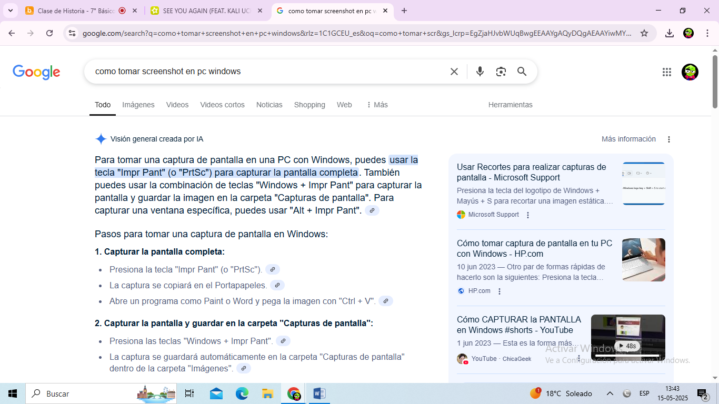The width and height of the screenshot is (719, 404).
Task: Close the Clase de Historia tab
Action: pyautogui.click(x=135, y=11)
